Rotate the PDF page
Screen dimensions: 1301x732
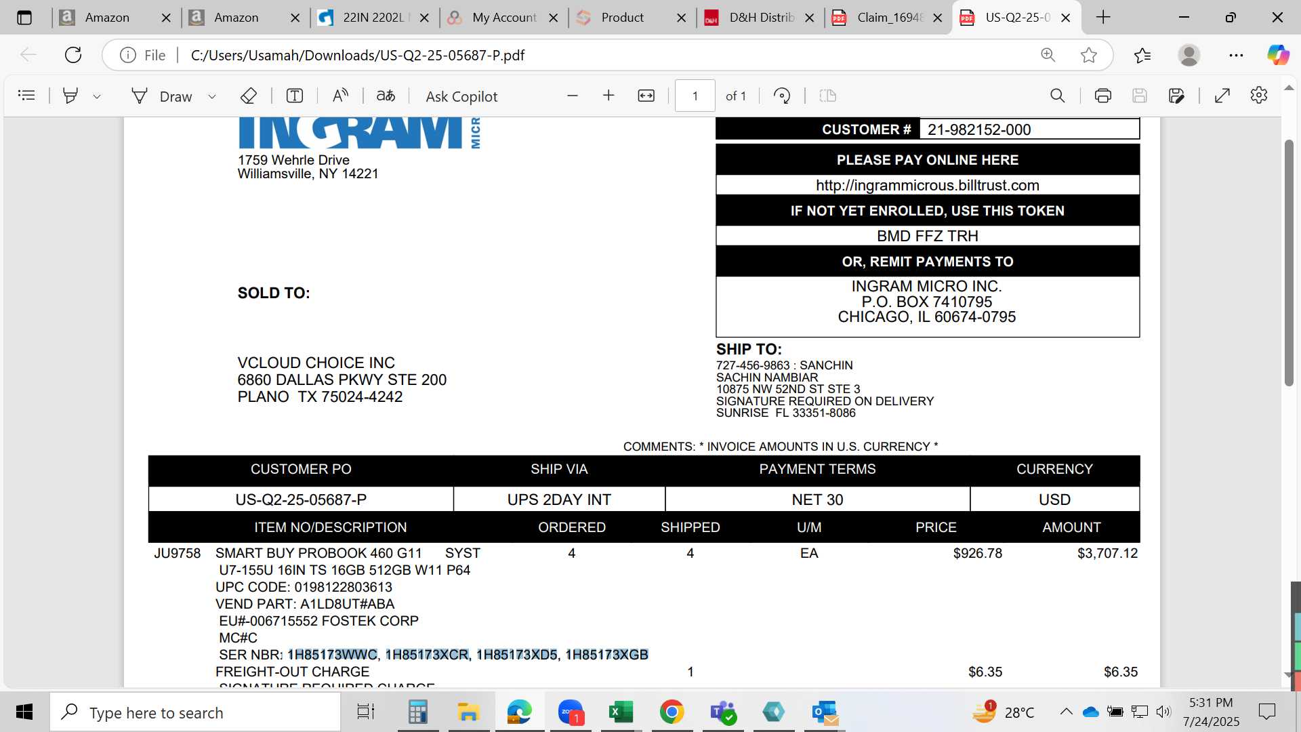point(782,96)
